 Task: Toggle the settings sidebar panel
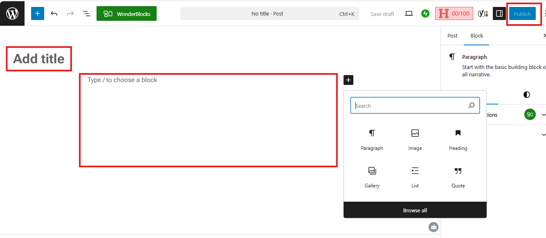tap(499, 13)
